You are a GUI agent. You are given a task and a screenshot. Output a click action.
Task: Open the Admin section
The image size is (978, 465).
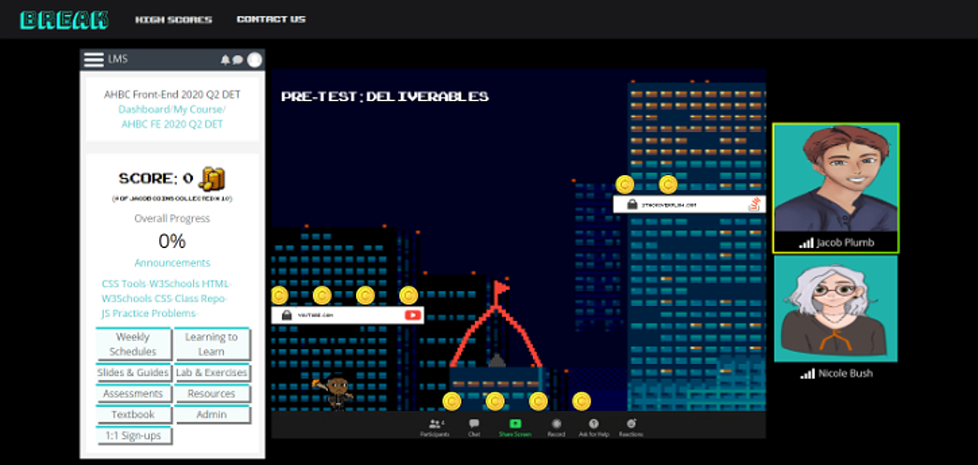point(211,414)
